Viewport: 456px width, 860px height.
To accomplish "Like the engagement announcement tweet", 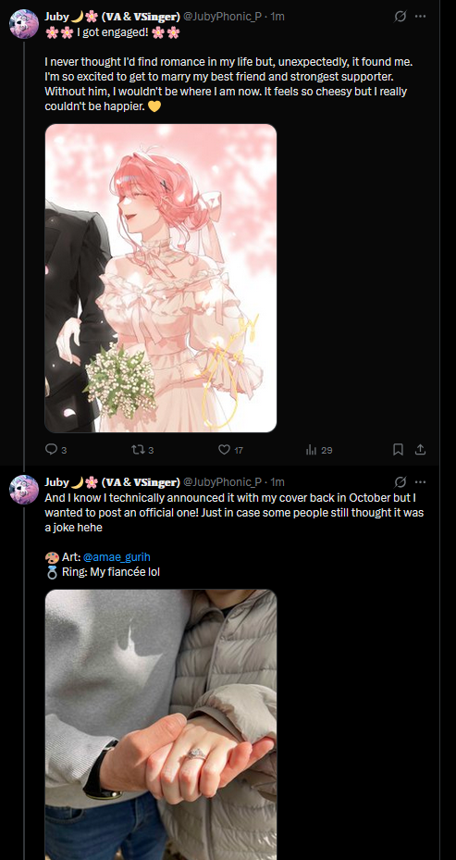I will point(230,450).
